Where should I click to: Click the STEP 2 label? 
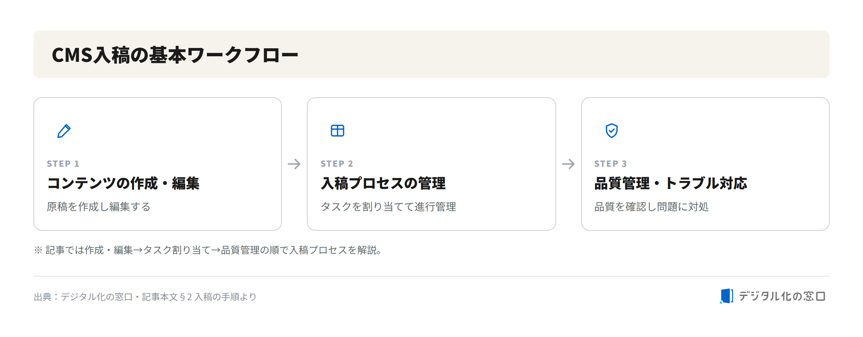[337, 164]
